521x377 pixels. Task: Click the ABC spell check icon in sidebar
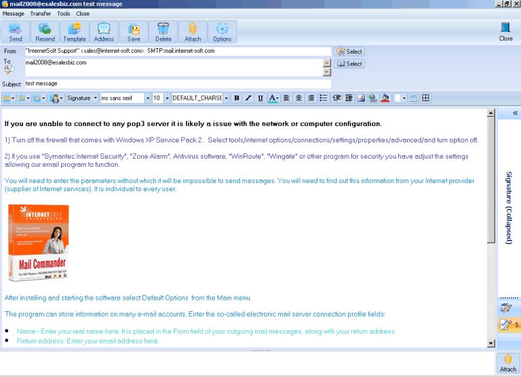(505, 308)
